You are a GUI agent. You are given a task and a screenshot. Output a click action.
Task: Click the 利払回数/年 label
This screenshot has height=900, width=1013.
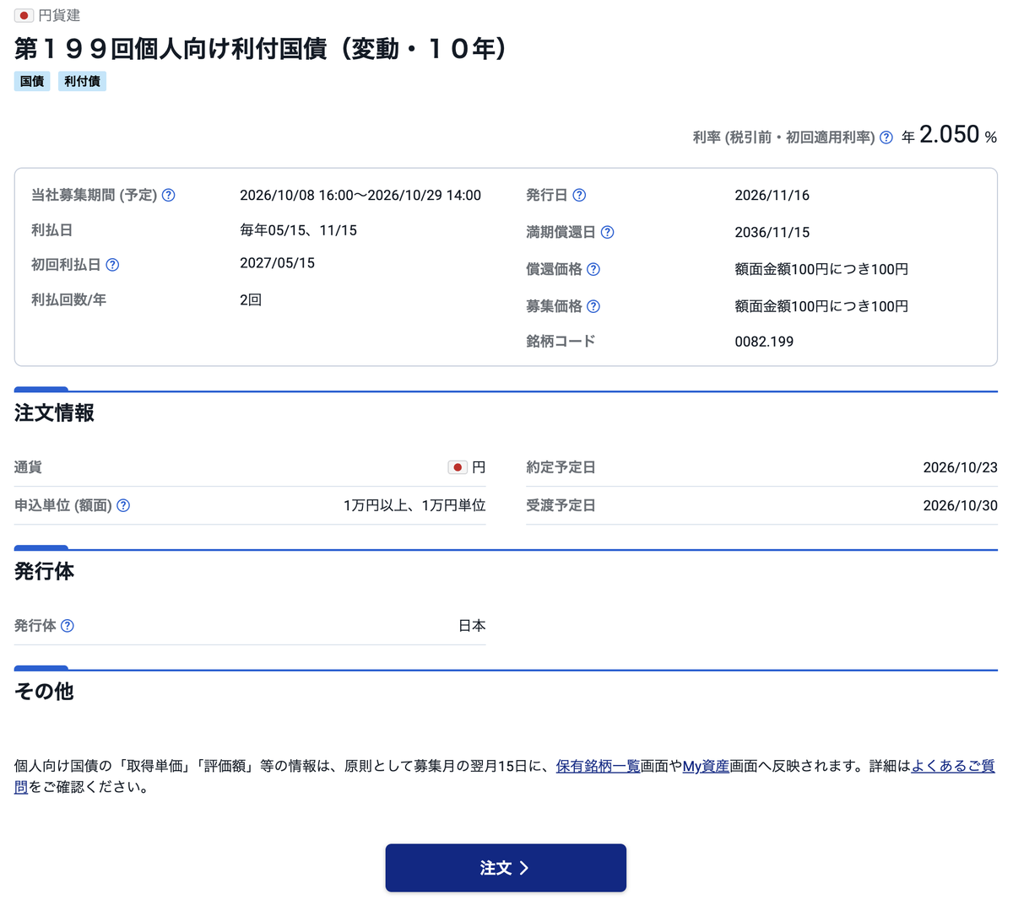[x=68, y=299]
